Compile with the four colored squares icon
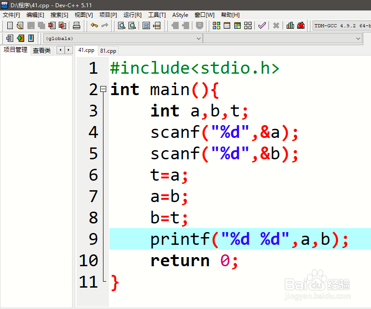 pos(216,25)
